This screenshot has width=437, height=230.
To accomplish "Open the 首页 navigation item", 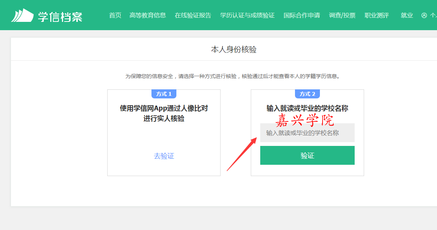I will coord(115,15).
